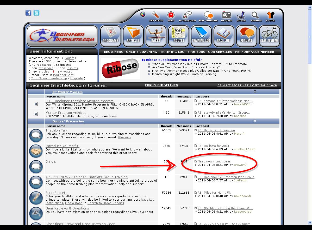Viewport: 312px width, 230px height.
Task: Open the Illinois forum link
Action: tap(51, 161)
